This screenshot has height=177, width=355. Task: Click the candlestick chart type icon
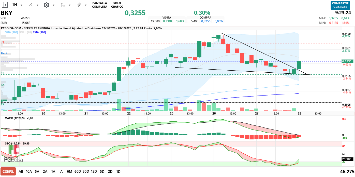pyautogui.click(x=31, y=5)
